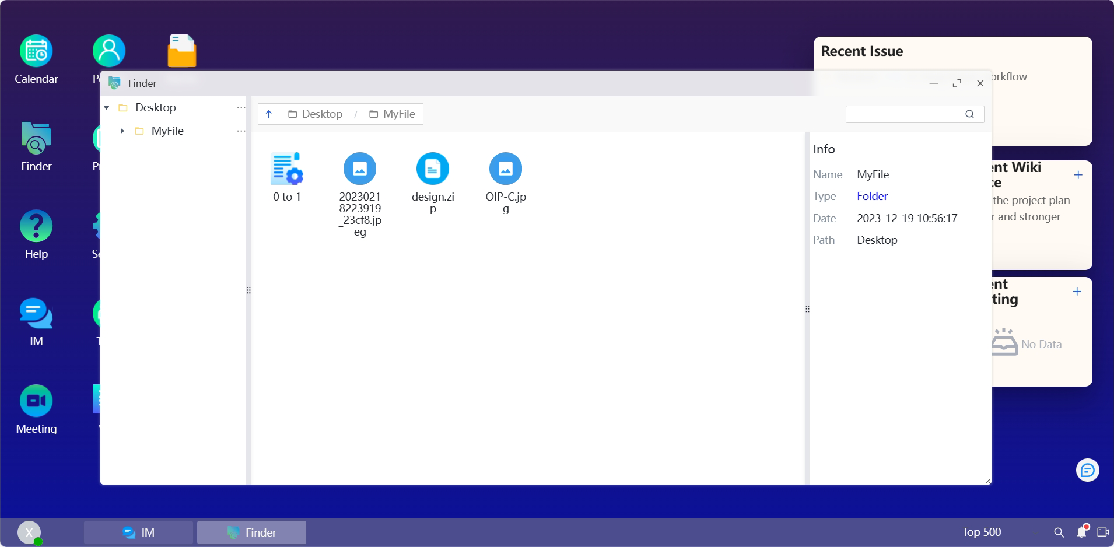1114x547 pixels.
Task: Go to Desktop in breadcrumb path
Action: click(x=316, y=114)
